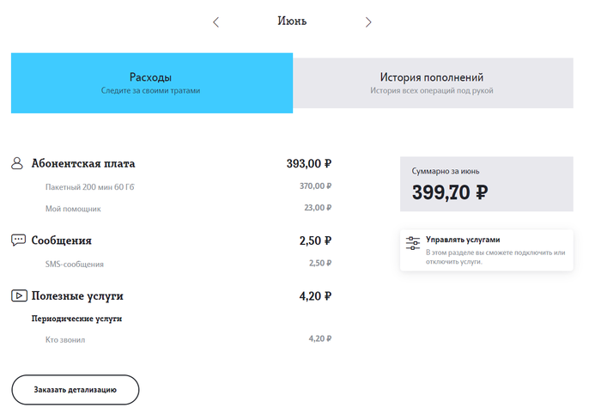Screen dimensions: 601x414
Task: Select the Пакетный 200 мин 60 Гб row
Action: coord(89,186)
